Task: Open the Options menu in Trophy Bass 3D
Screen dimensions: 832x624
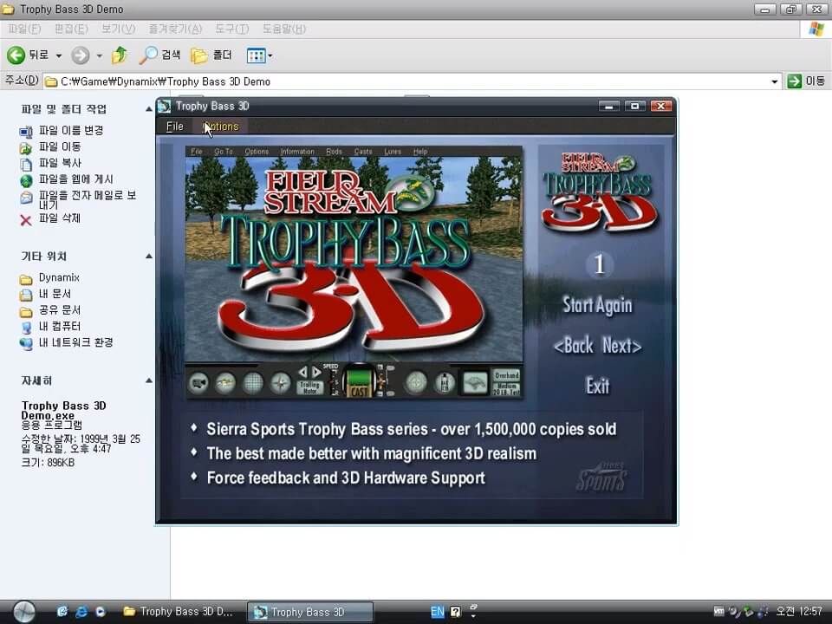Action: (221, 127)
